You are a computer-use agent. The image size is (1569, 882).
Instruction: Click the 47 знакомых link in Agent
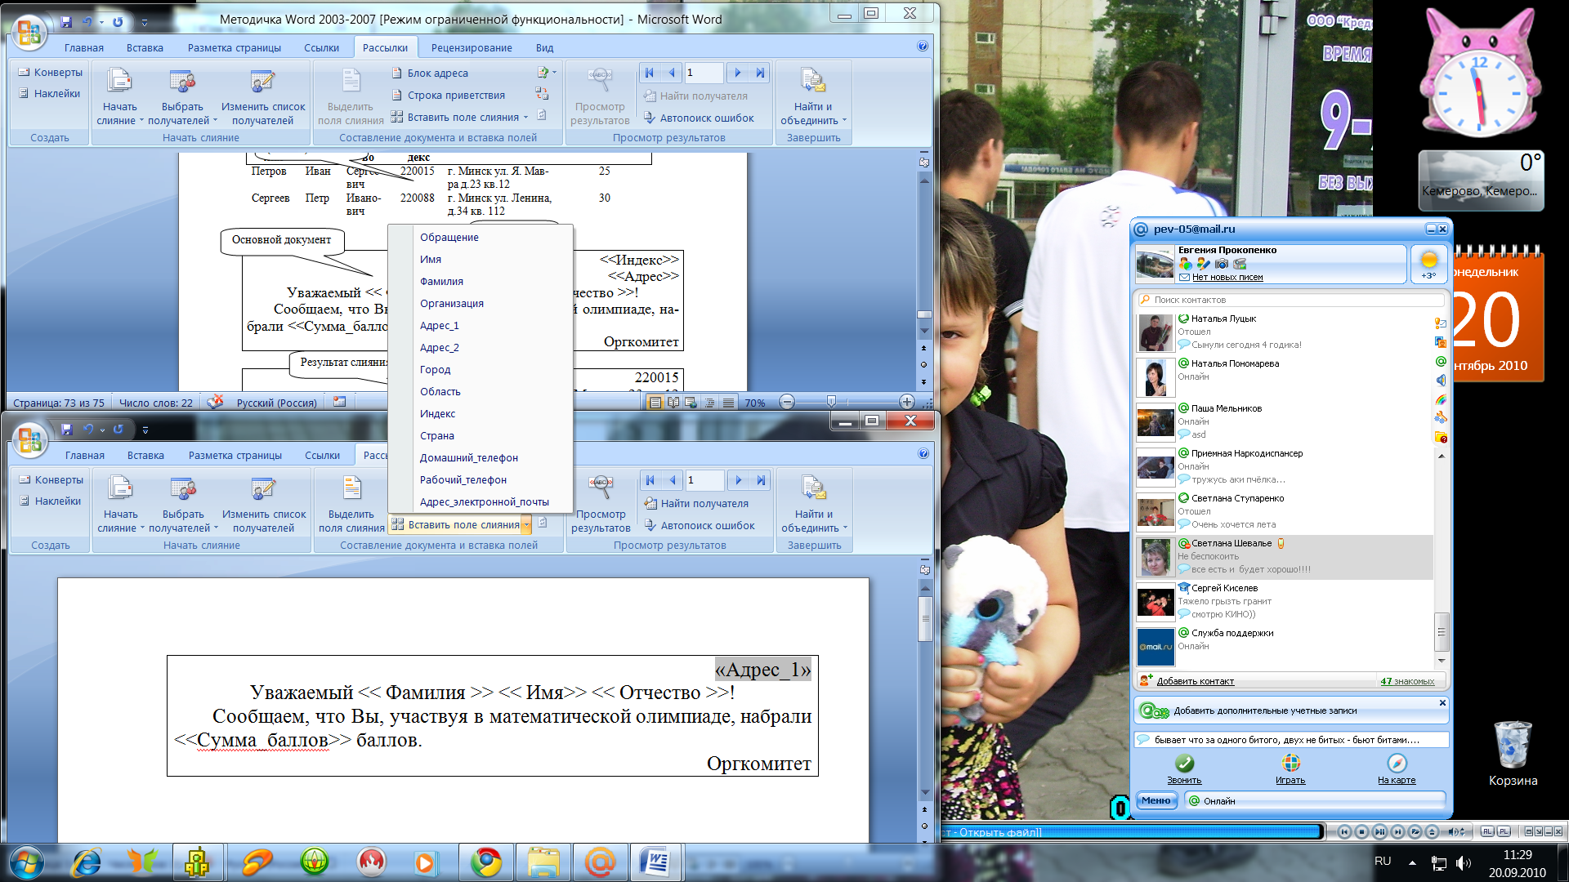(1407, 681)
